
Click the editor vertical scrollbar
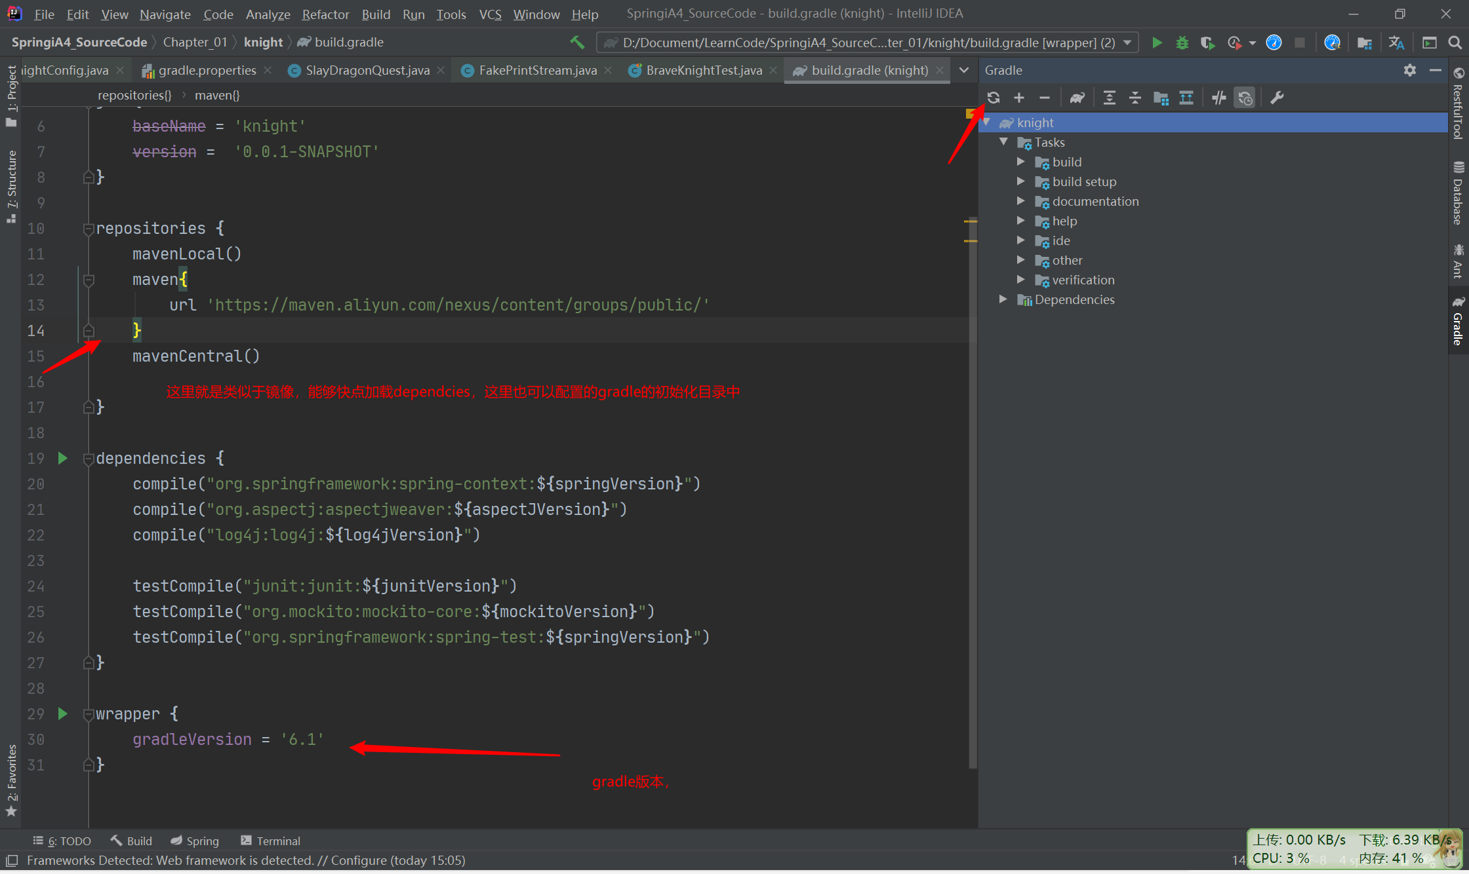coord(973,491)
